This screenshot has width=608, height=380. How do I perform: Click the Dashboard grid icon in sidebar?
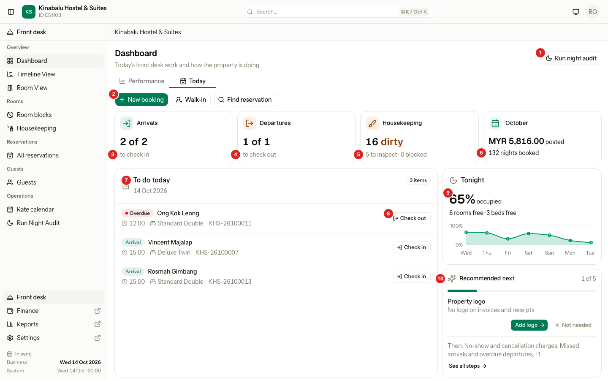coord(10,61)
